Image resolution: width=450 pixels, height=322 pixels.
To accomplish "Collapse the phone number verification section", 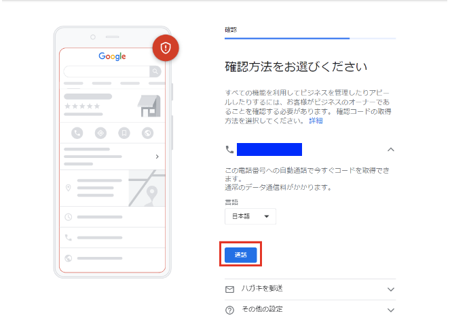I will pos(390,149).
